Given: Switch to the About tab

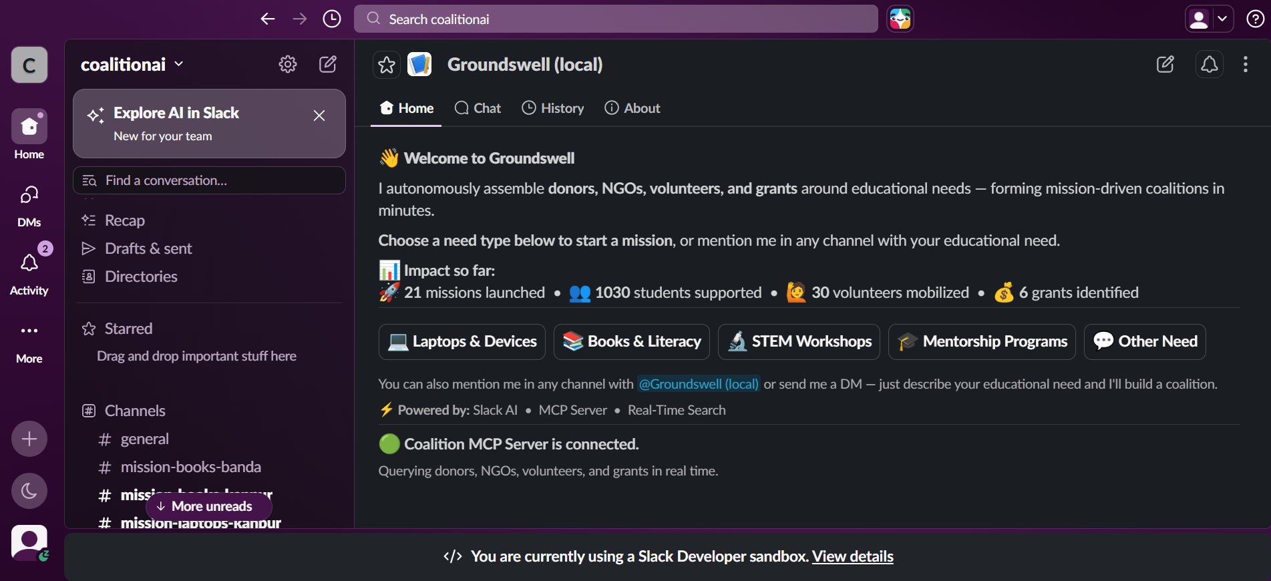Looking at the screenshot, I should tap(632, 108).
